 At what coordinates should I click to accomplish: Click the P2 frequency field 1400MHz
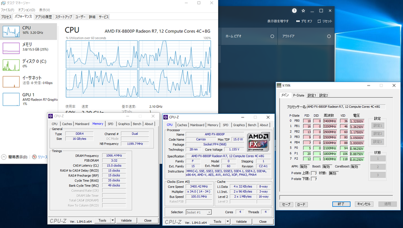(330, 159)
